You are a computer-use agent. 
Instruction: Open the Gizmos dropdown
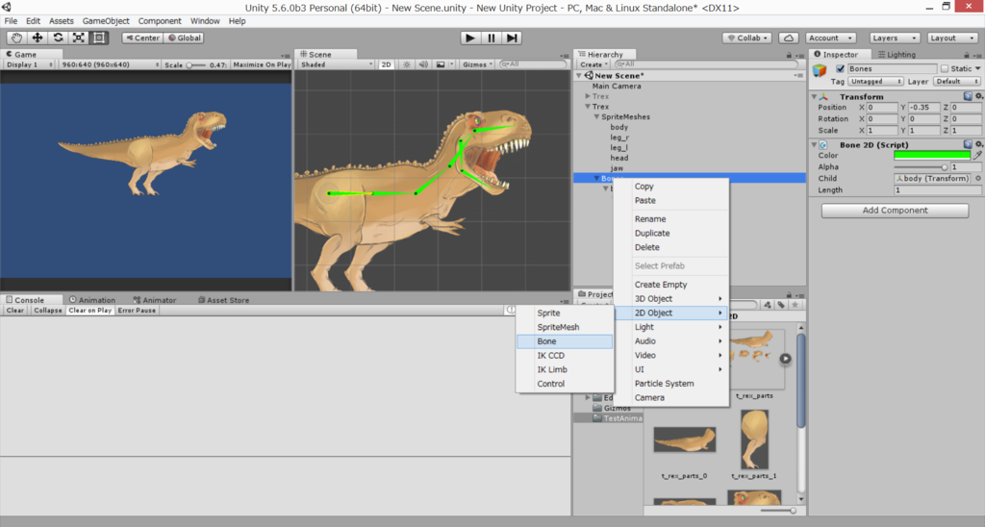[x=478, y=64]
